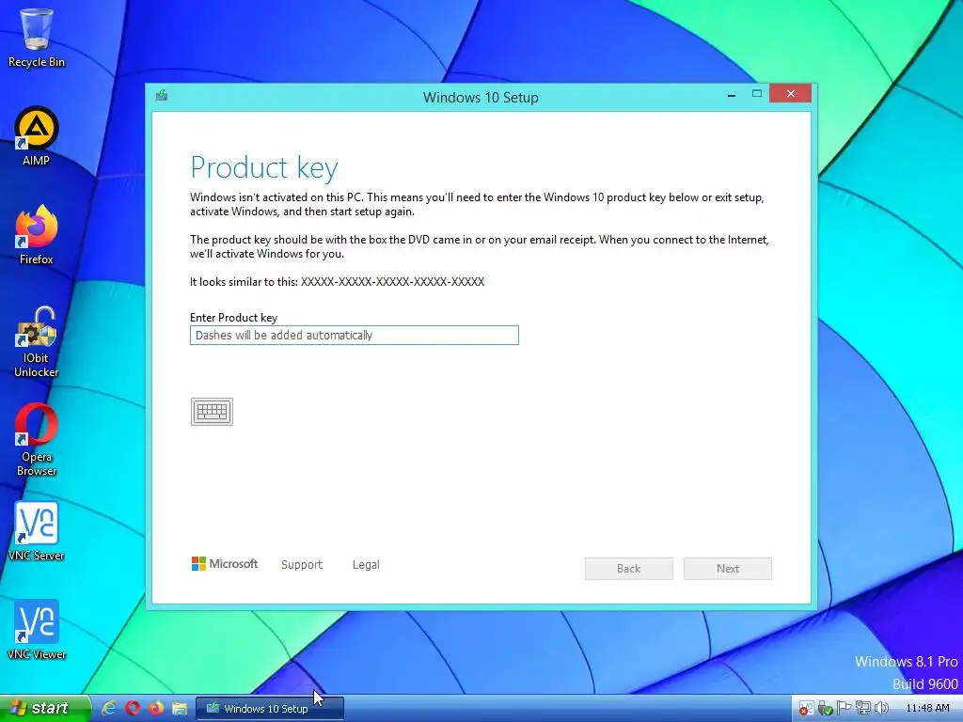Click the Windows 10 Setup title bar icon
Screen dimensions: 963x722
(162, 95)
